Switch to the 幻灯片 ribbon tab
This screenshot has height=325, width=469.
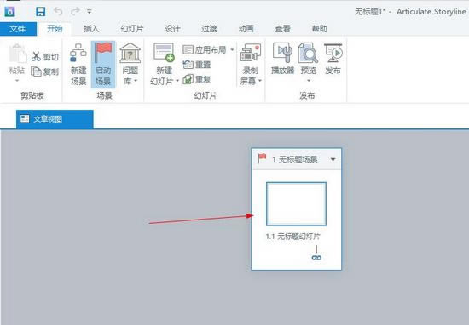[x=132, y=29]
